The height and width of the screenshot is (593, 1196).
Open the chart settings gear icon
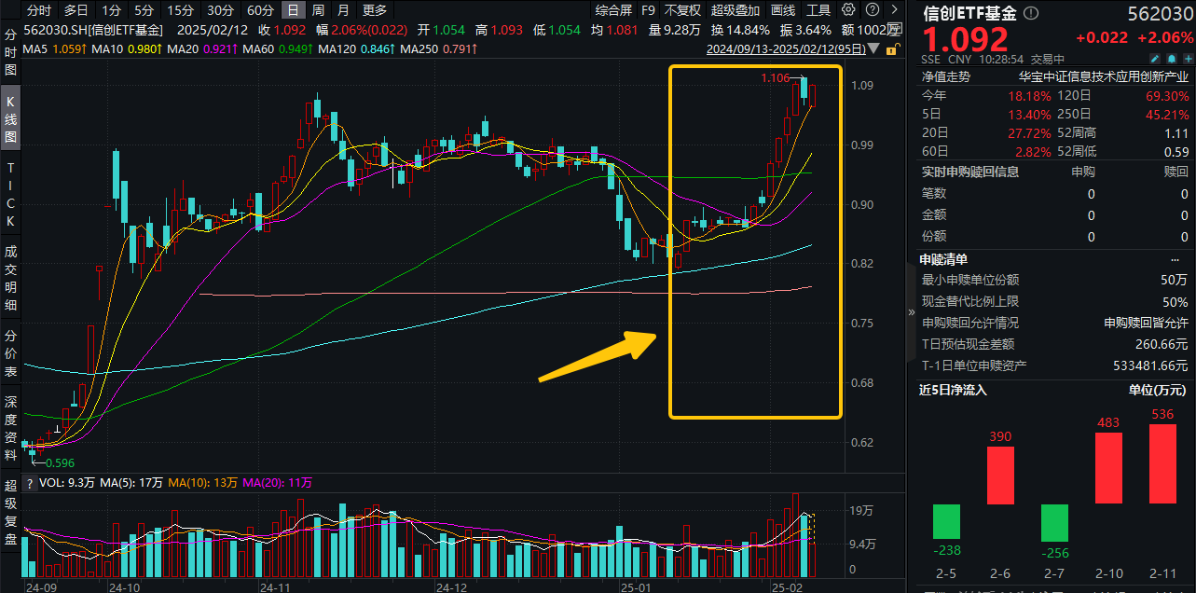pyautogui.click(x=847, y=10)
